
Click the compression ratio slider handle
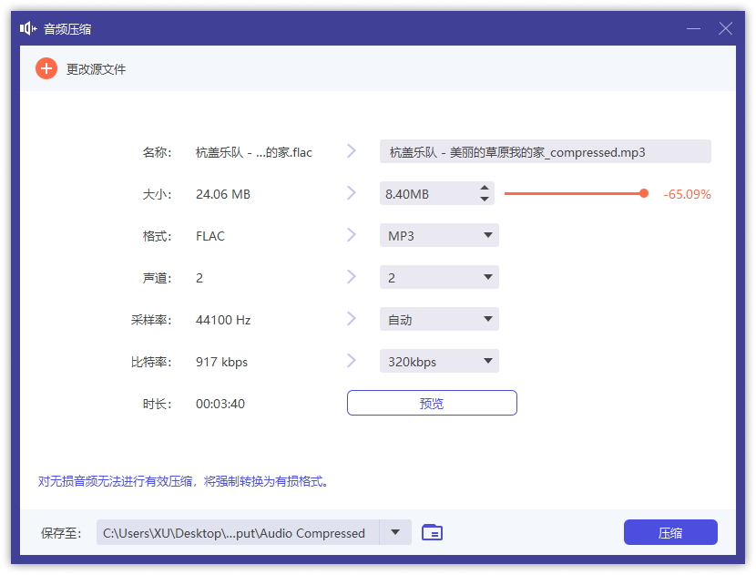[x=645, y=193]
